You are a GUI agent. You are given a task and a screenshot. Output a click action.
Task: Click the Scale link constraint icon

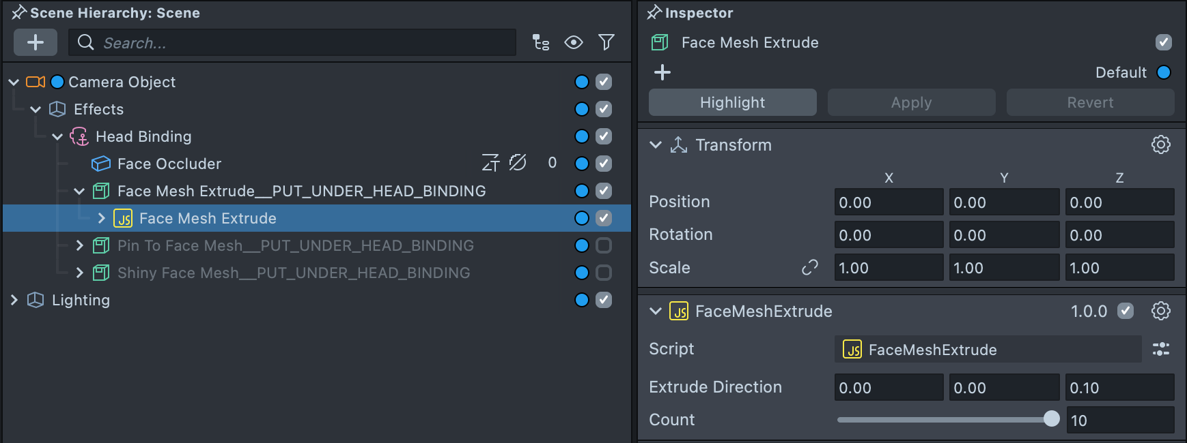coord(810,268)
